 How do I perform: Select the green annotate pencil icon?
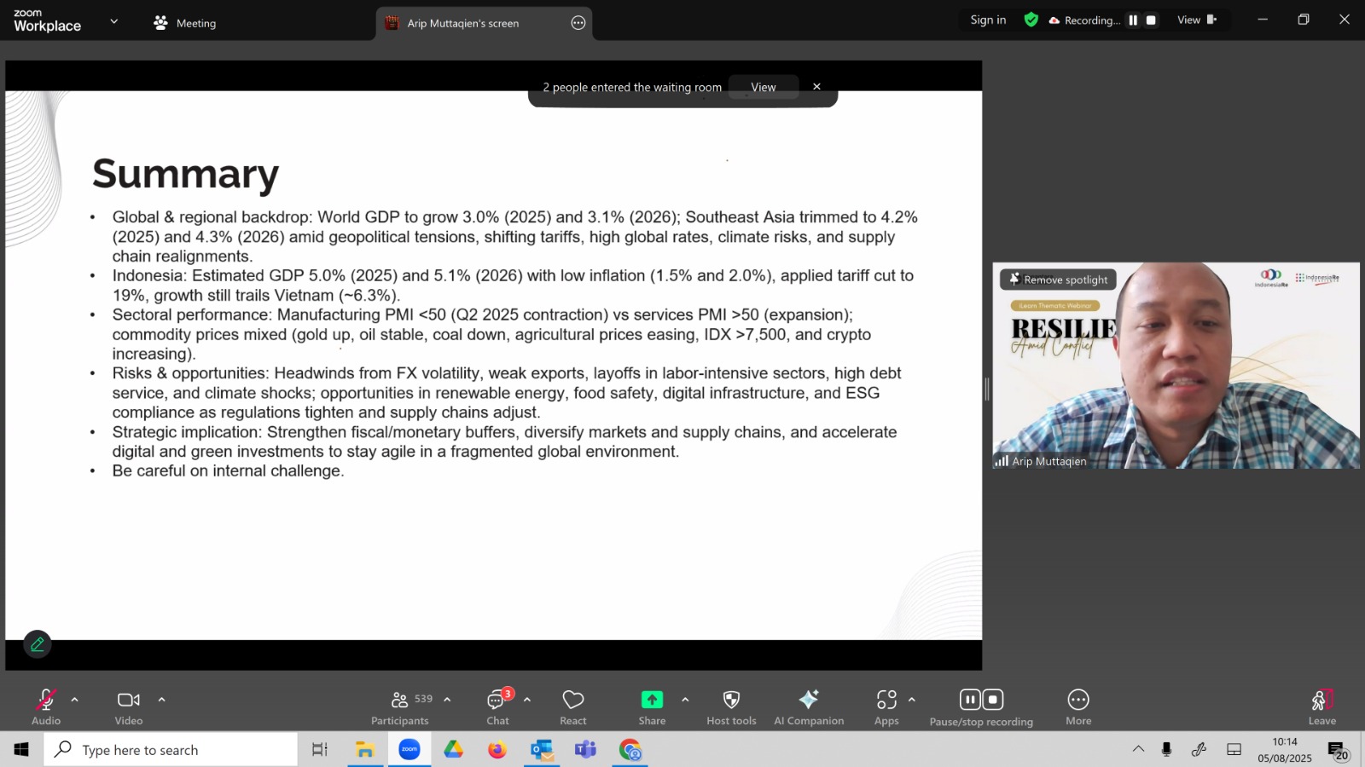[x=38, y=644]
